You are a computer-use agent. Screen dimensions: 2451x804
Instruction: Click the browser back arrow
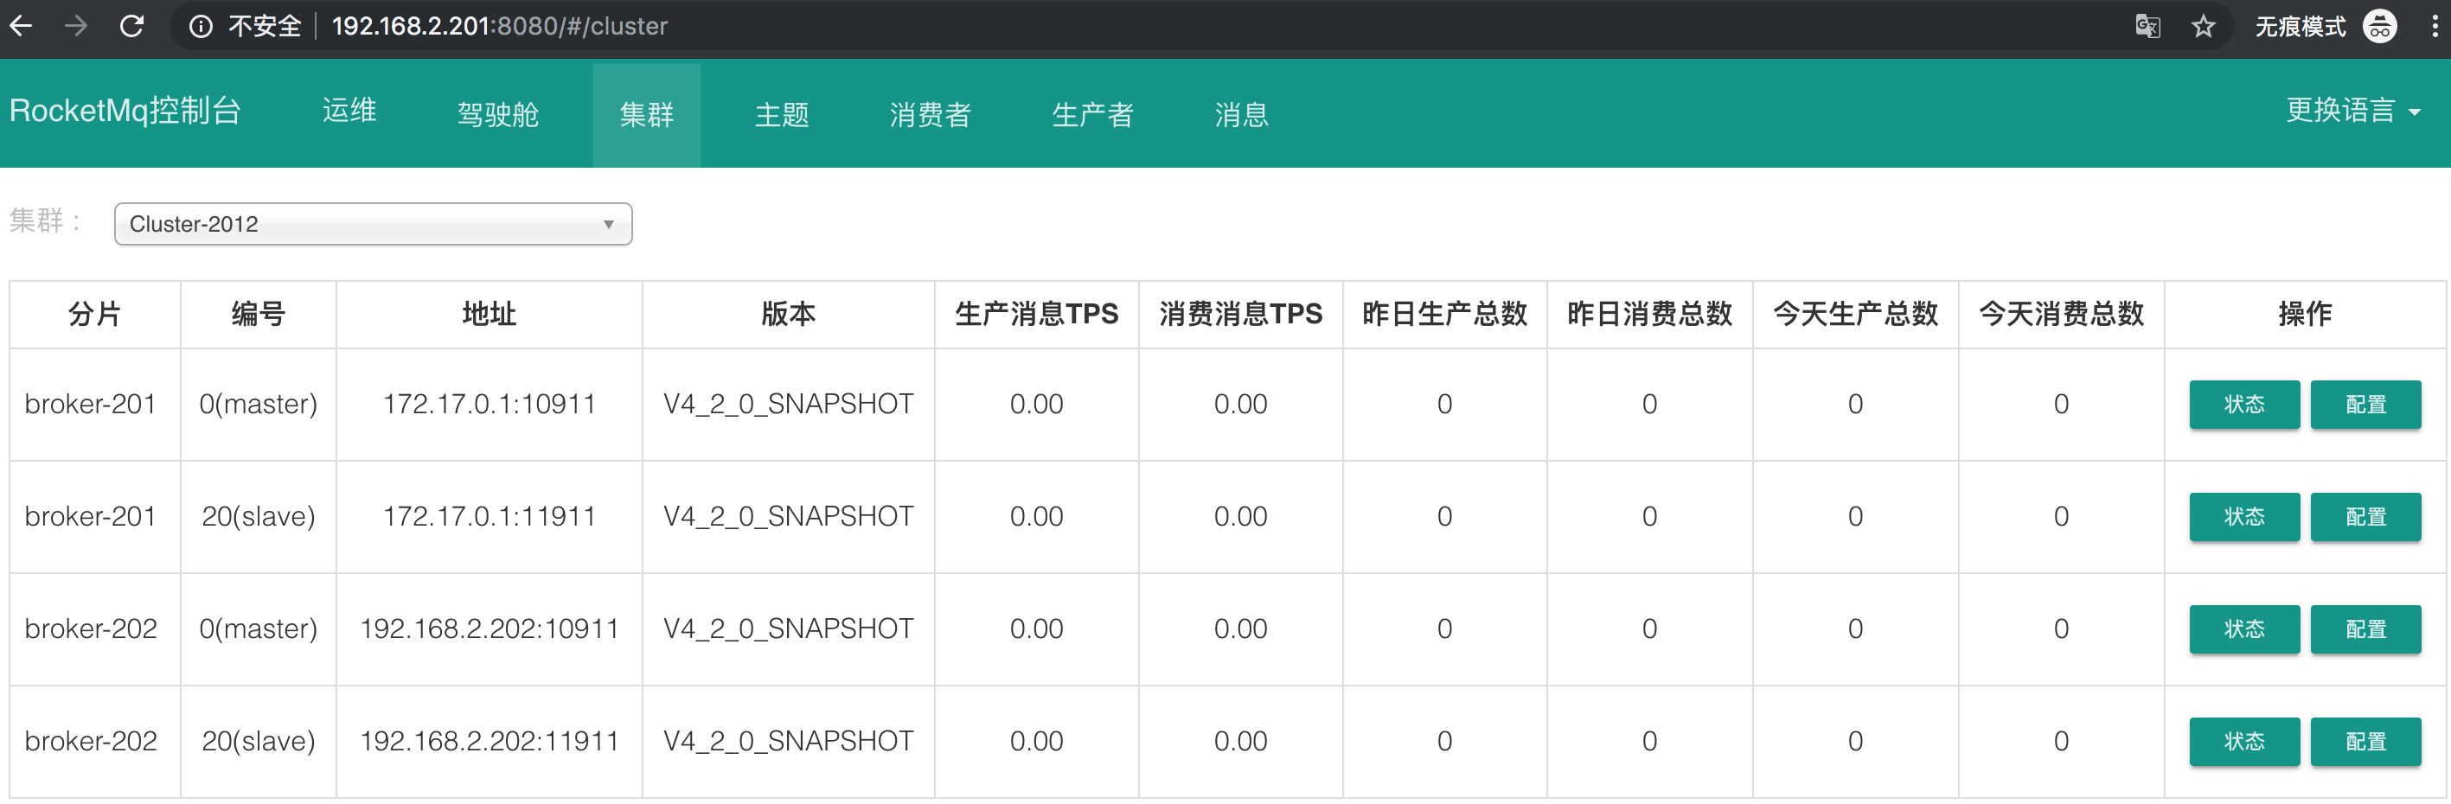tap(21, 26)
